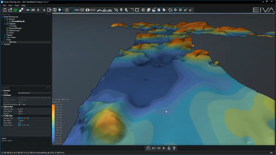
Task: Click the location pin with check icon
Action: [126, 10]
